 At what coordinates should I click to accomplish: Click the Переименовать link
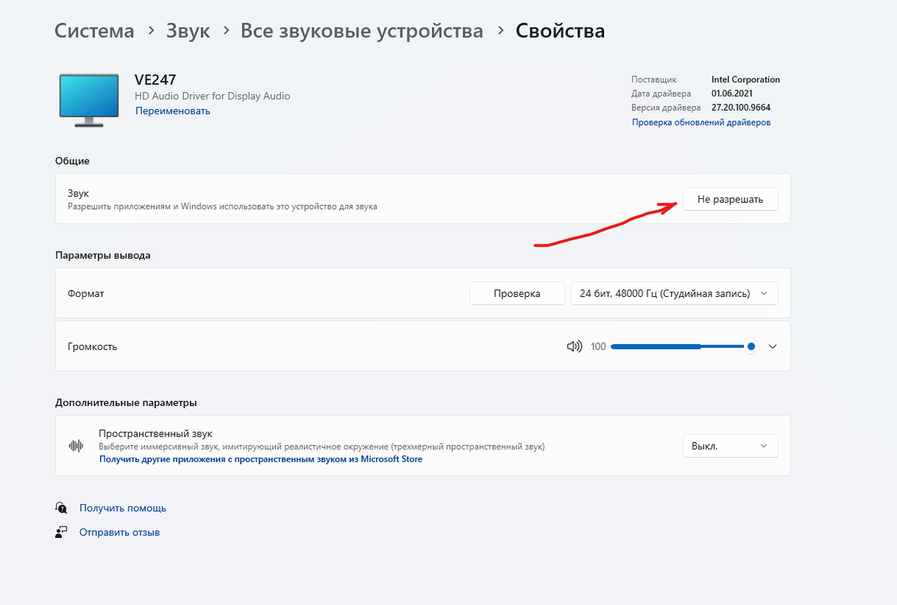pos(173,111)
